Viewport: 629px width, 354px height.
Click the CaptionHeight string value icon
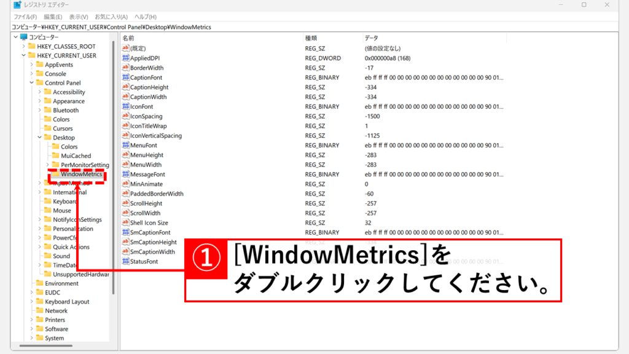(125, 87)
